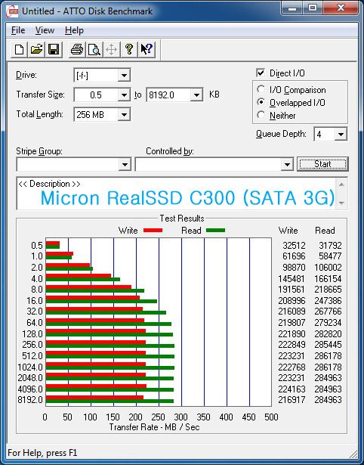Open About with question mark icon
Viewport: 364px width, 465px height.
tap(129, 49)
